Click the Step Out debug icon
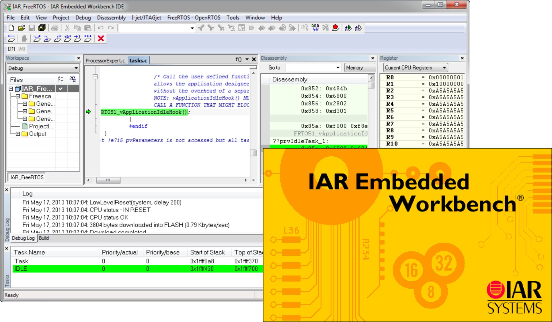 point(57,38)
